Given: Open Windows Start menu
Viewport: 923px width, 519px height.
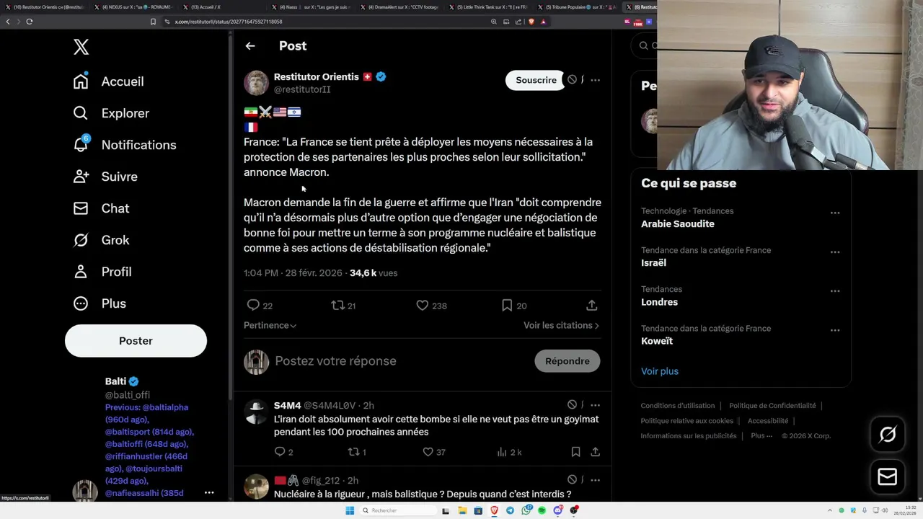Looking at the screenshot, I should [350, 510].
